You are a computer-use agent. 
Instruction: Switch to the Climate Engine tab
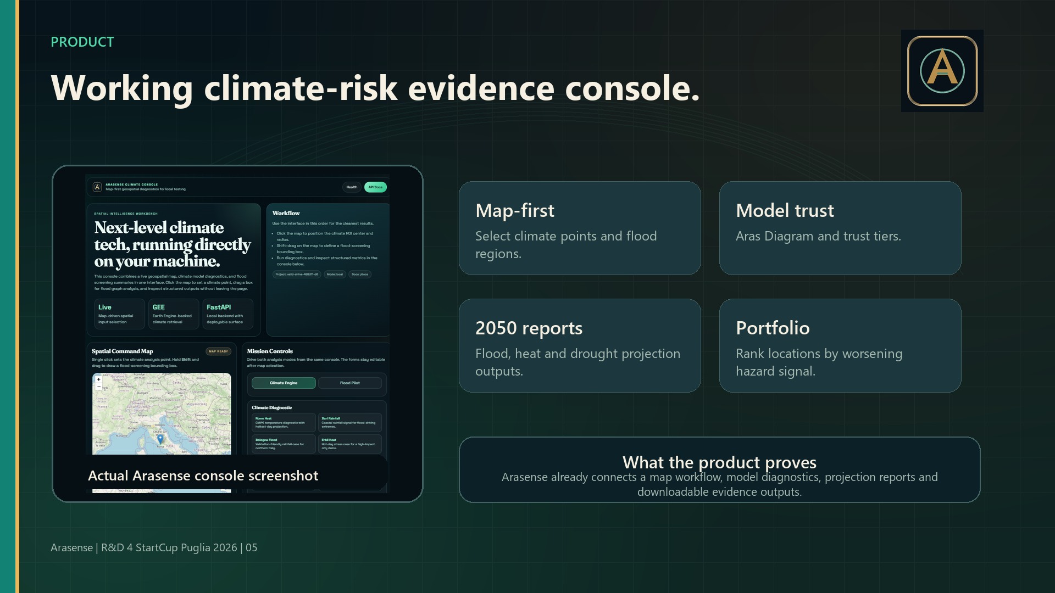pyautogui.click(x=284, y=383)
